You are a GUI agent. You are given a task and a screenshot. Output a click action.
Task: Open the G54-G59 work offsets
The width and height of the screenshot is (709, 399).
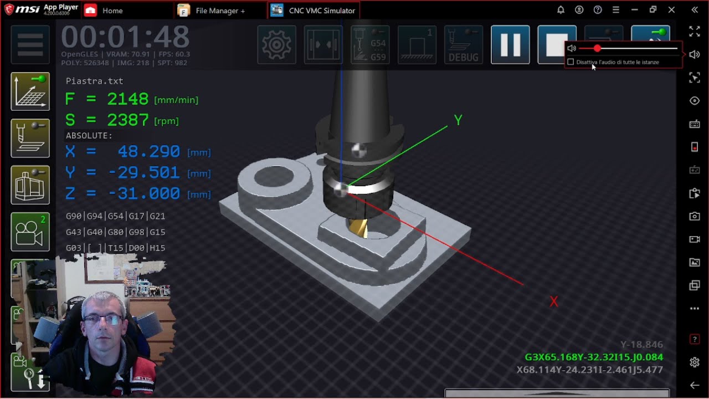click(370, 45)
